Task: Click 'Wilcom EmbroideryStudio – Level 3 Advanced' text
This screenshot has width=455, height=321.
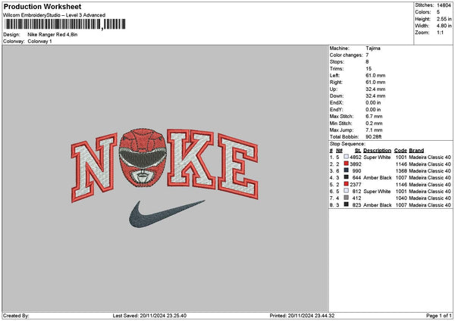Action: coord(55,15)
